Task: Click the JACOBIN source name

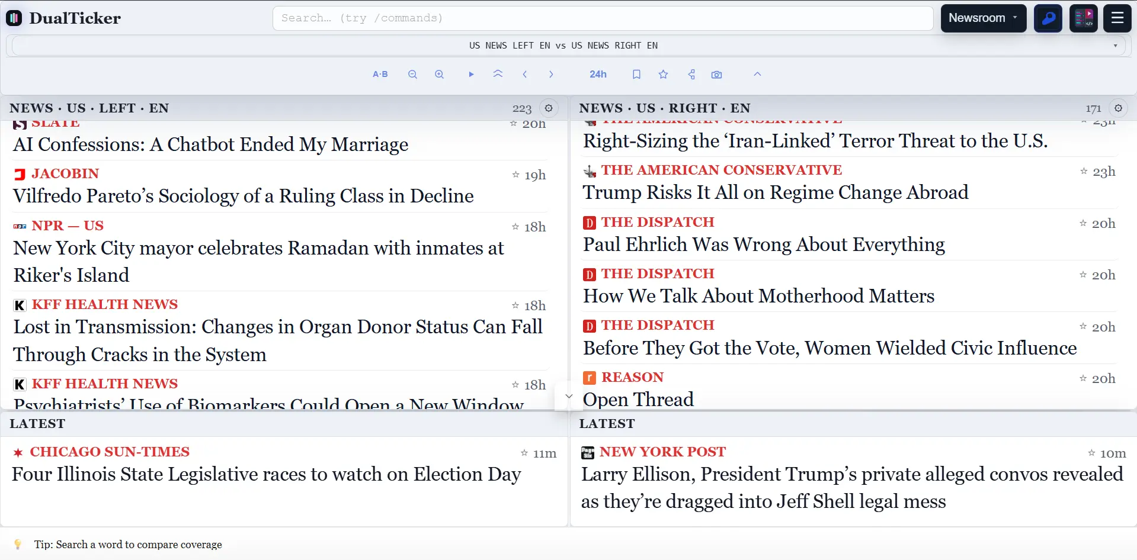Action: point(65,173)
